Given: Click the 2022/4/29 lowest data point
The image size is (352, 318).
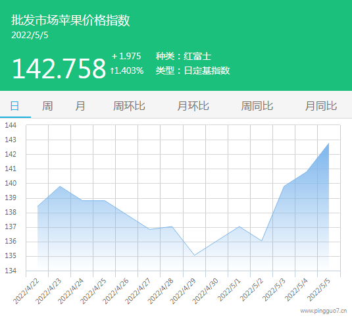Looking at the screenshot, I should pos(194,255).
